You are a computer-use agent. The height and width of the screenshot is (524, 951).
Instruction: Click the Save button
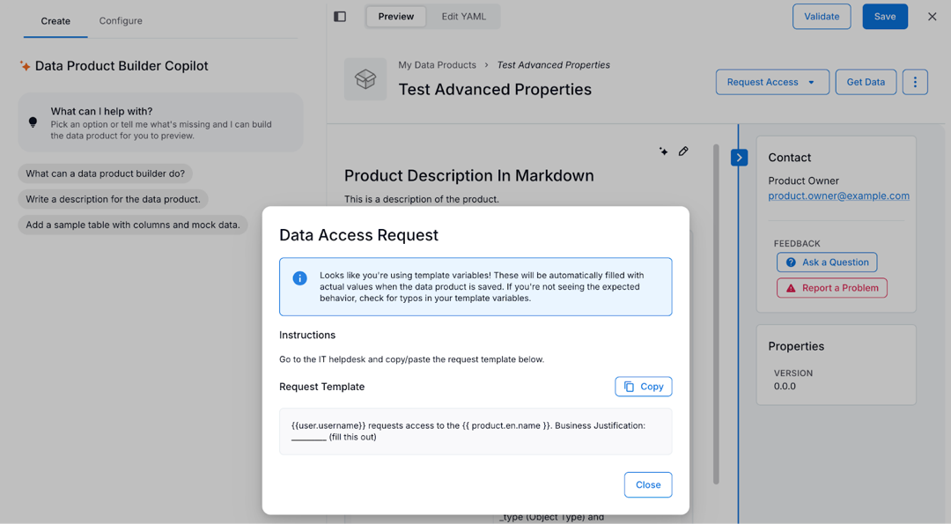point(884,16)
